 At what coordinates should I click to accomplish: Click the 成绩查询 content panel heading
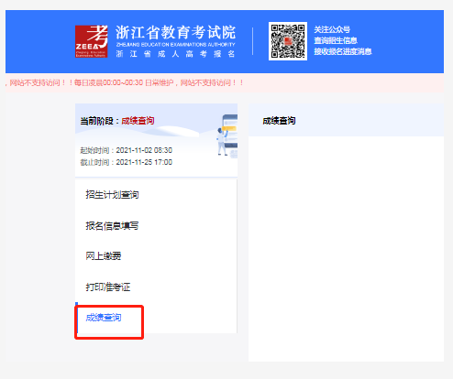point(279,121)
